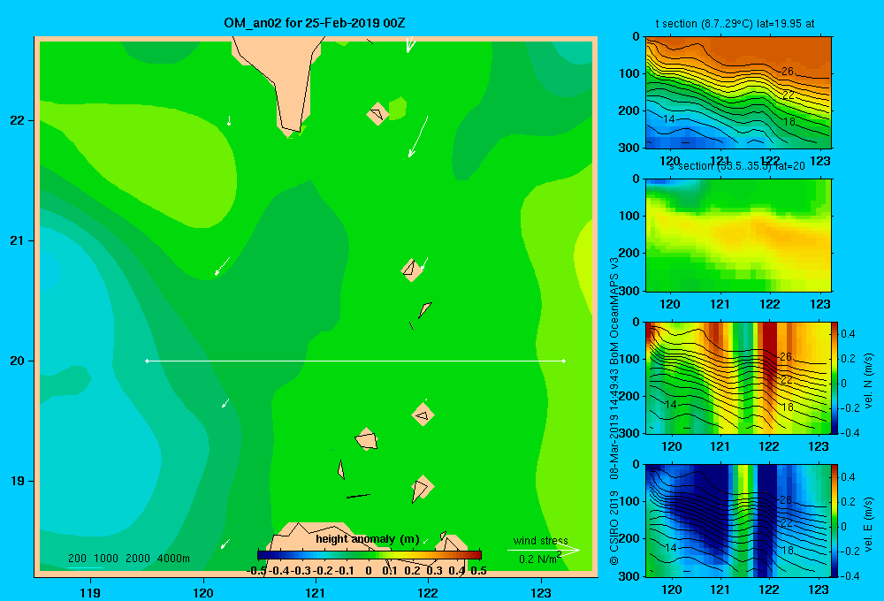Open the eastward velocity section panel
This screenshot has width=884, height=601.
tap(738, 521)
